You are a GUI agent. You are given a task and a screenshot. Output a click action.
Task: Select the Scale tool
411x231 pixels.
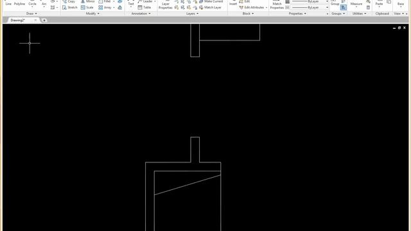click(x=87, y=8)
